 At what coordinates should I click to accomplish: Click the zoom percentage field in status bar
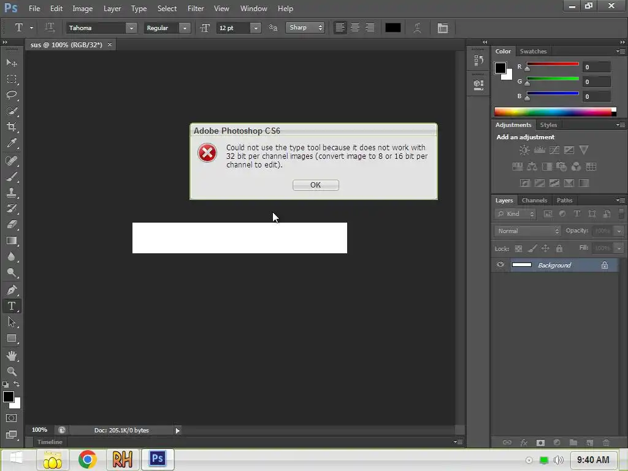(39, 430)
